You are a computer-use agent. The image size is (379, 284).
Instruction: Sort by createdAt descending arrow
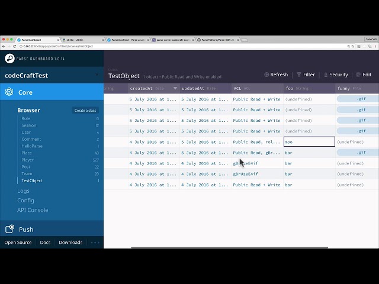175,88
